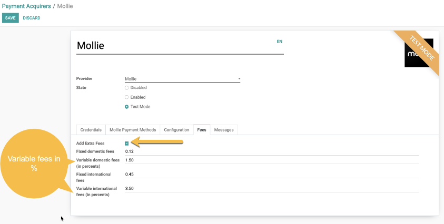Click the EN translation button

(280, 42)
